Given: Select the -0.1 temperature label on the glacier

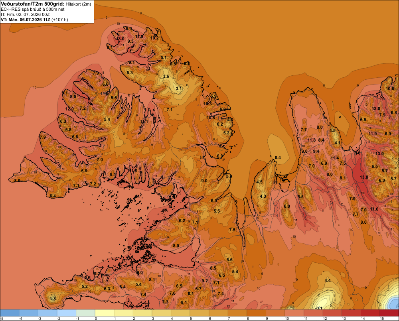Looking at the screenshot, I should click(x=318, y=308).
